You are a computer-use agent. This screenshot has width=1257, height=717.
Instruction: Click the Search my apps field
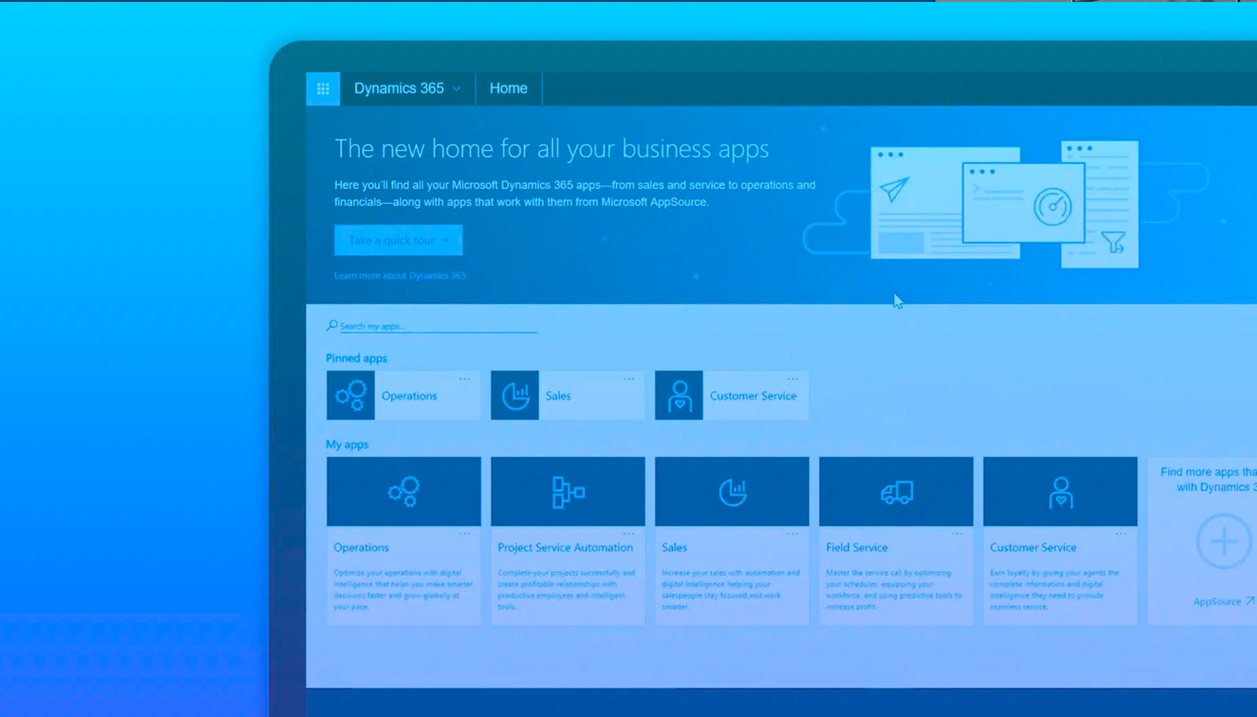click(x=439, y=326)
